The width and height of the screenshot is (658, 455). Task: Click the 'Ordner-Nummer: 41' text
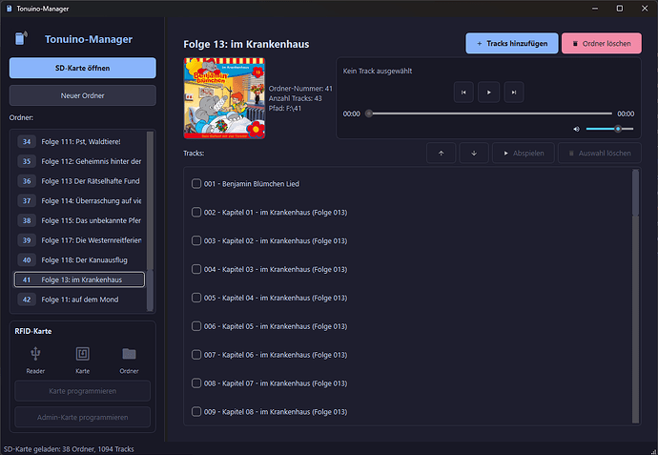[x=300, y=89]
